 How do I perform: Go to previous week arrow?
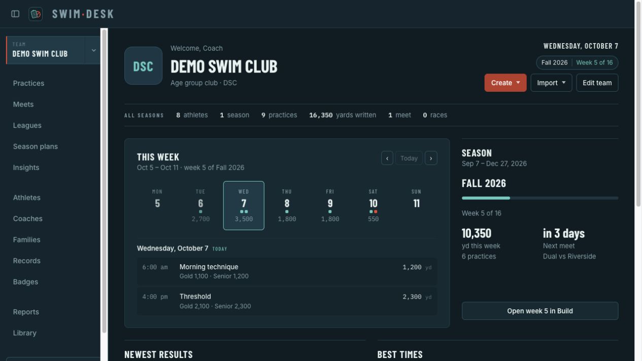[x=387, y=158]
